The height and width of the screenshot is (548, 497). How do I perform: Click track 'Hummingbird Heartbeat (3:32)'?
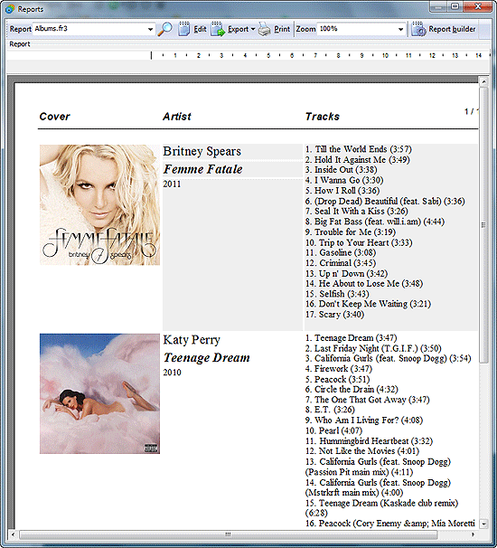tap(370, 441)
